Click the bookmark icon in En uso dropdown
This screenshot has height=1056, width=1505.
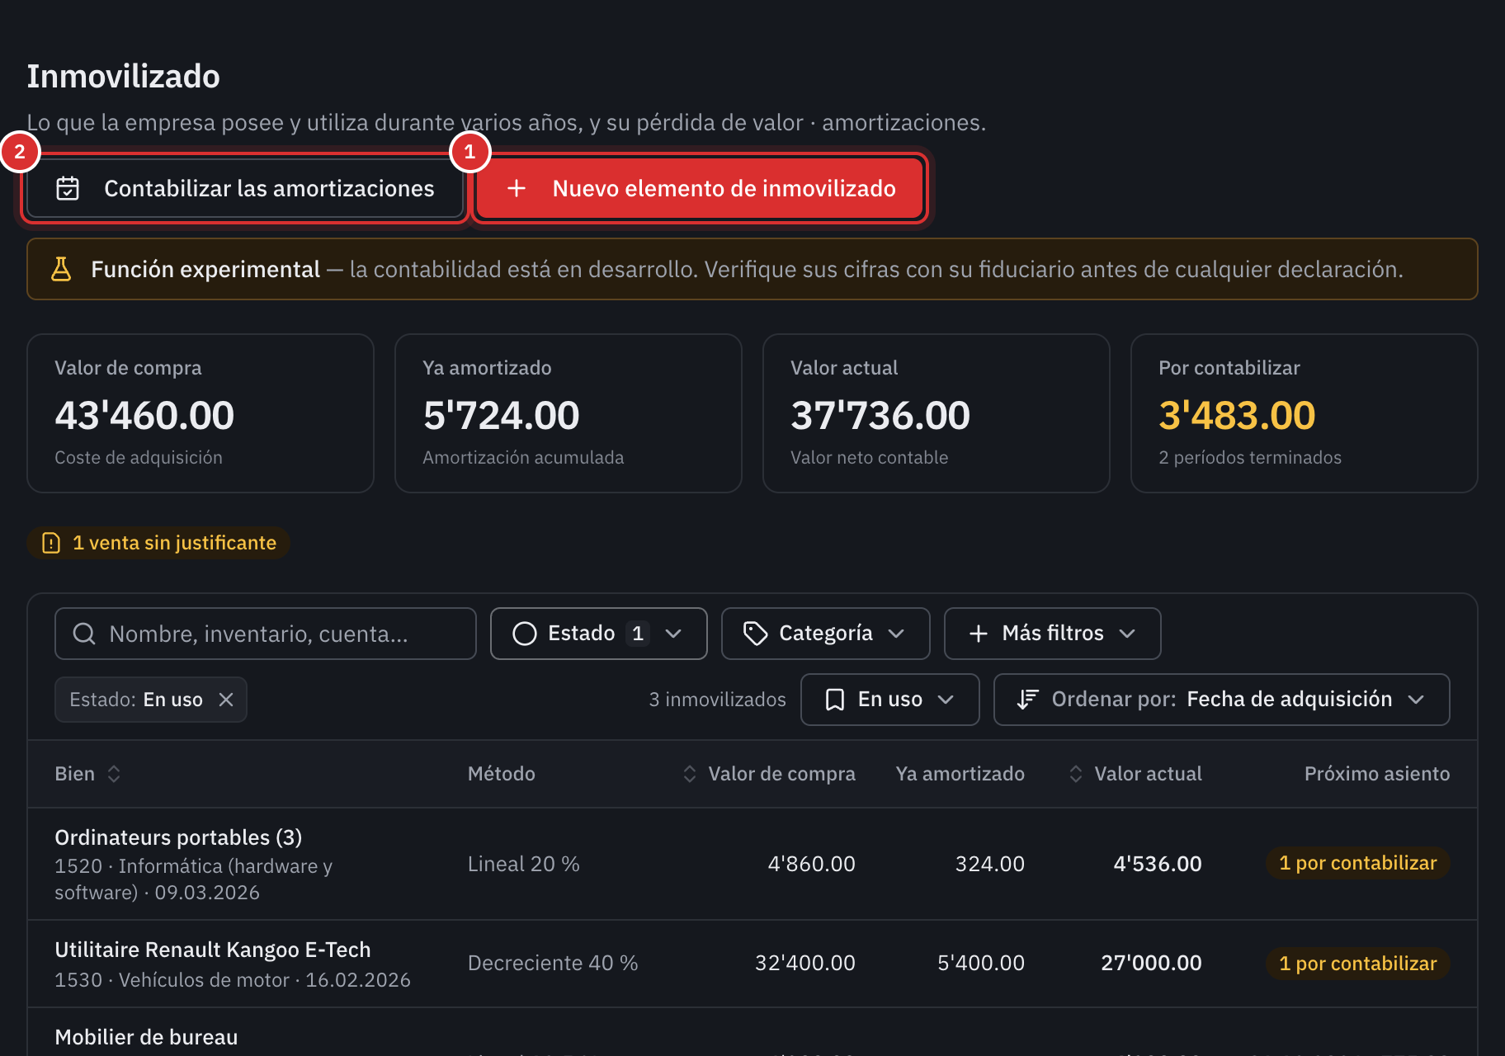pos(835,700)
